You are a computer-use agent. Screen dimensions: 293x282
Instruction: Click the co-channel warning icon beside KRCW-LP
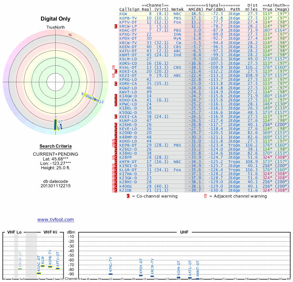pos(116,26)
